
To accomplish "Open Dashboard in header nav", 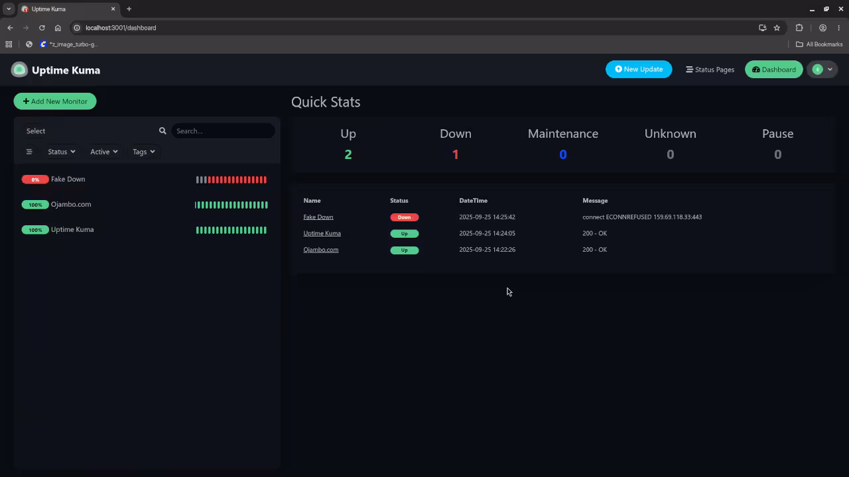I will coord(774,70).
